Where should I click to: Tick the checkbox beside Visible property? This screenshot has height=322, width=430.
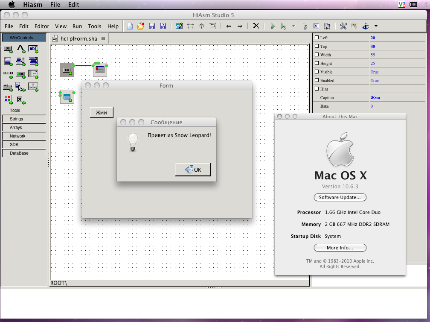(317, 72)
